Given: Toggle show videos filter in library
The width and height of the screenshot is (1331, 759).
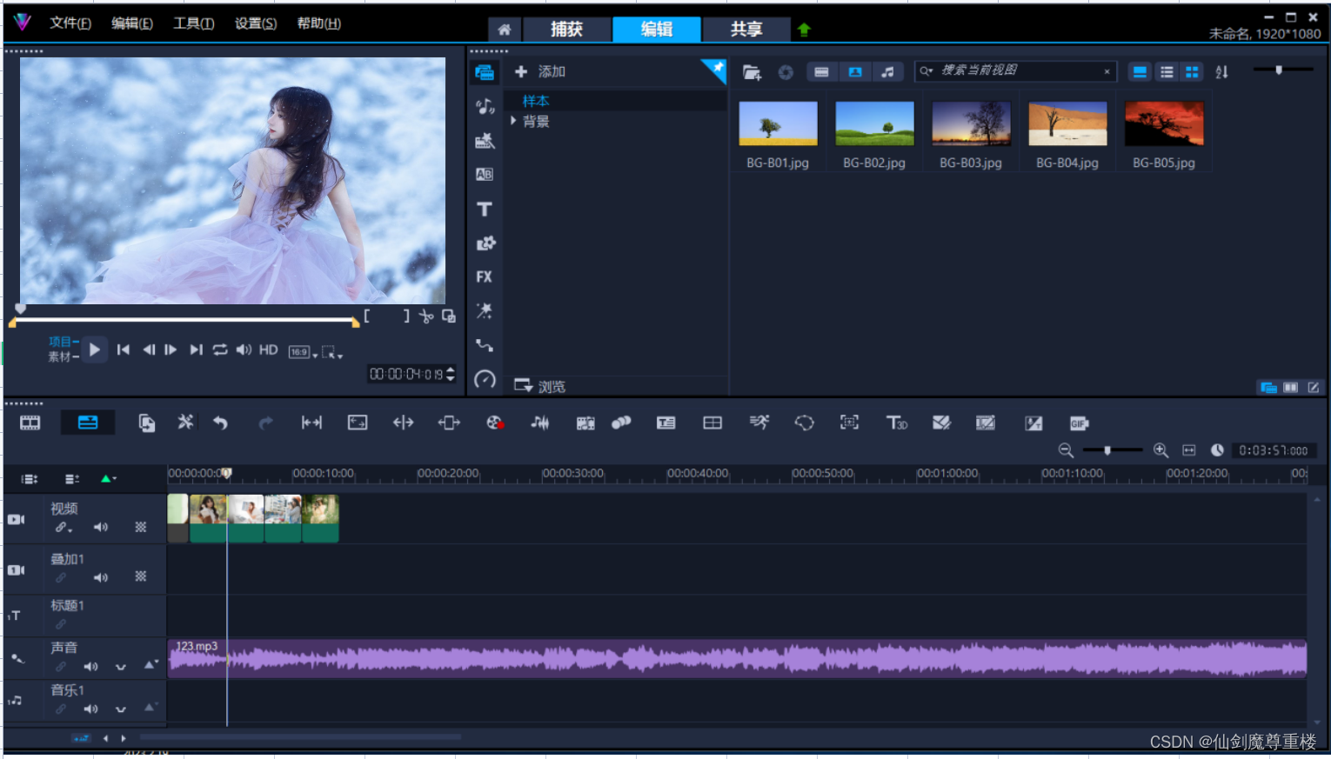Looking at the screenshot, I should click(821, 72).
